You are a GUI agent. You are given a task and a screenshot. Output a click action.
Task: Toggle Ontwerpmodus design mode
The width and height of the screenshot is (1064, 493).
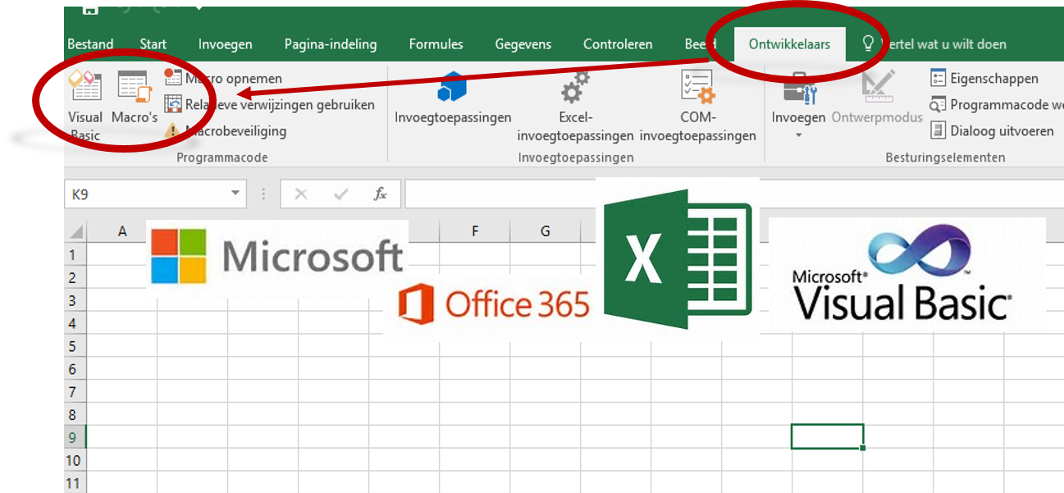point(877,98)
